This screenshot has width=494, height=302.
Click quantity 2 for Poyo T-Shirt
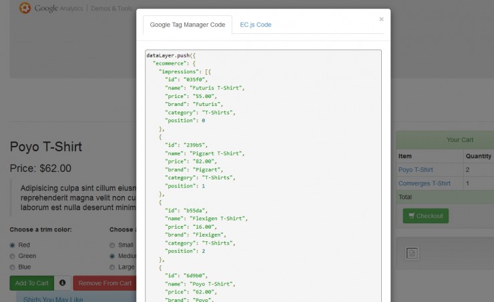(x=467, y=169)
